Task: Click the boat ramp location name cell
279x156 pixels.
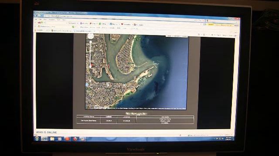Action: (x=88, y=120)
